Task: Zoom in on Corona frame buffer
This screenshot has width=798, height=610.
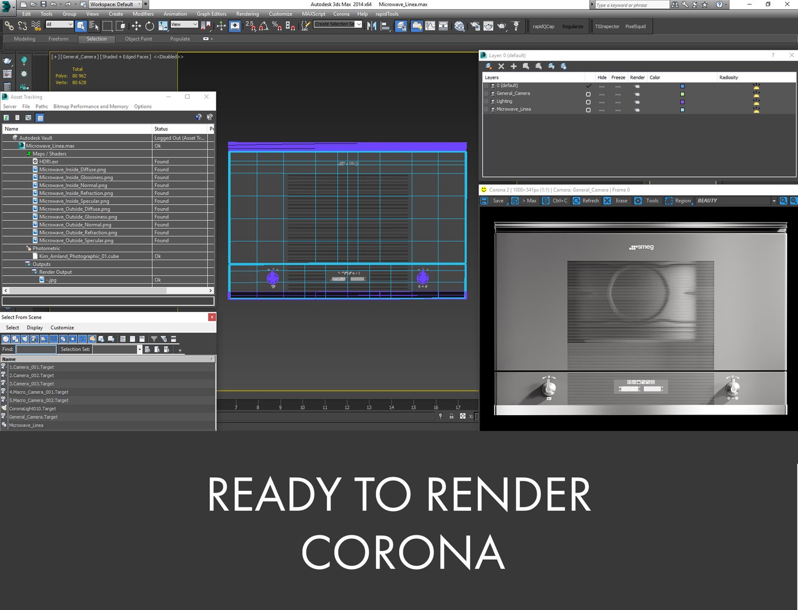Action: pos(783,201)
